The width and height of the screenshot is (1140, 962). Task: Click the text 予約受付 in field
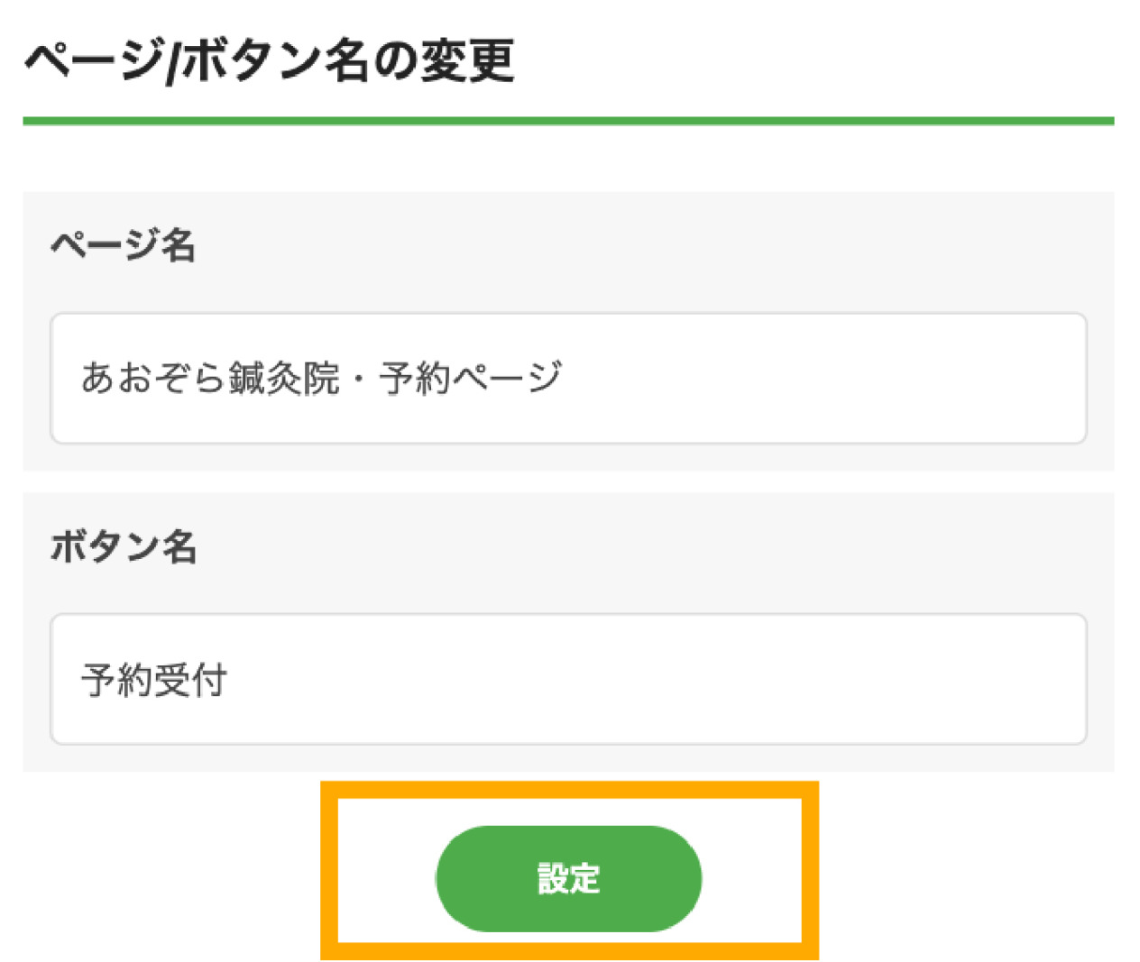click(x=154, y=680)
